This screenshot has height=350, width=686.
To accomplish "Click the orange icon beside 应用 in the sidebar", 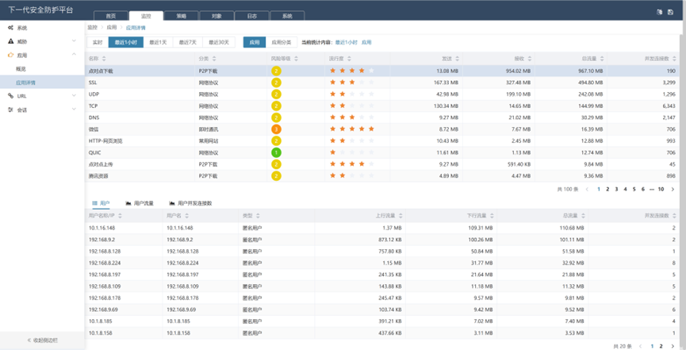I will click(10, 56).
